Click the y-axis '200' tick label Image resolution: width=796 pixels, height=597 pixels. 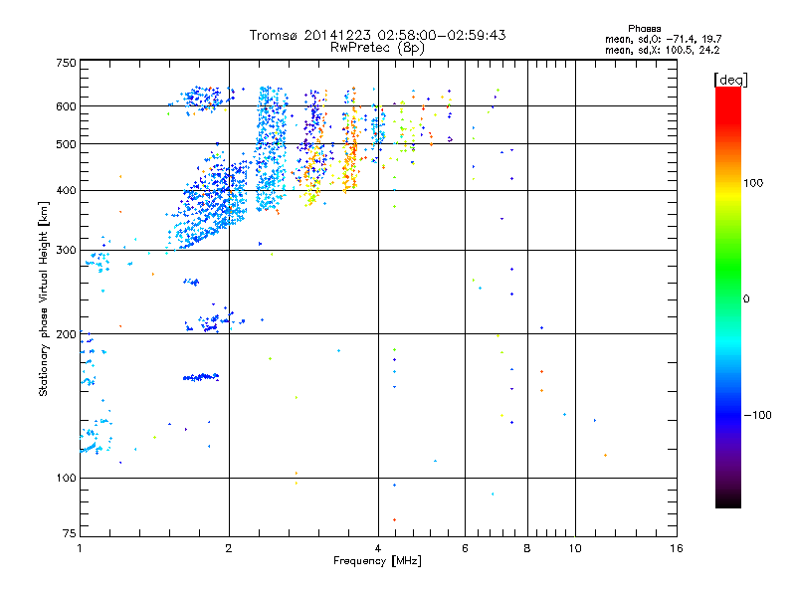coord(66,334)
